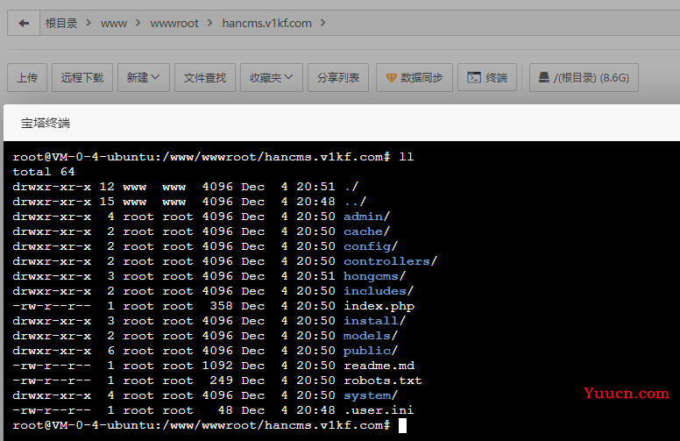680x441 pixels.
Task: Click file size 1092 of readme.md row
Action: tap(217, 366)
